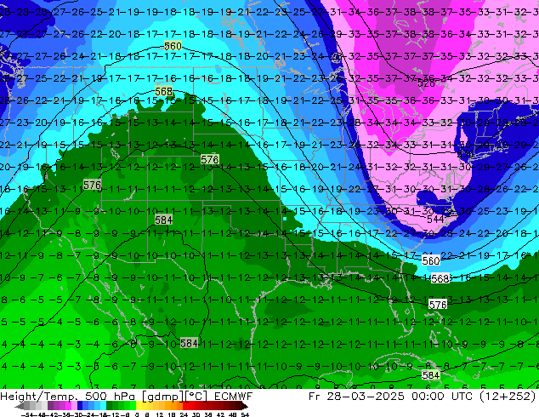This screenshot has width=539, height=417.
Task: Click the pale-green '560' contour label
Action: [x=173, y=46]
